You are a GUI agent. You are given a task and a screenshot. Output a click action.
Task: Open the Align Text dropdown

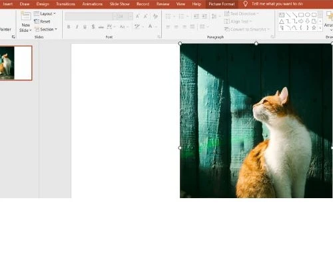pos(238,21)
